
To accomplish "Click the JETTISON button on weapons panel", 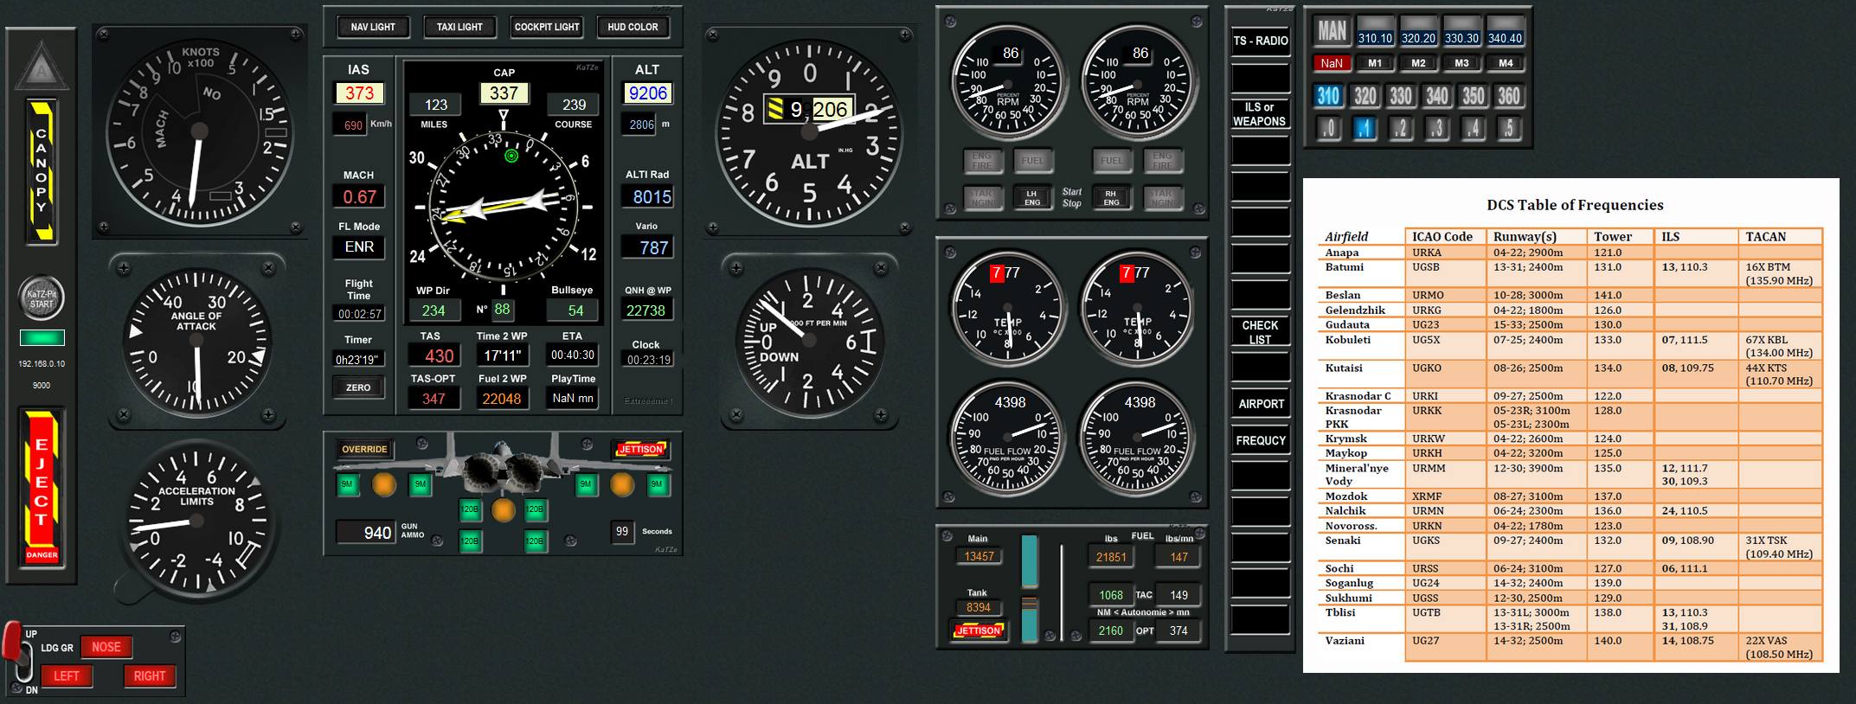I will click(640, 449).
